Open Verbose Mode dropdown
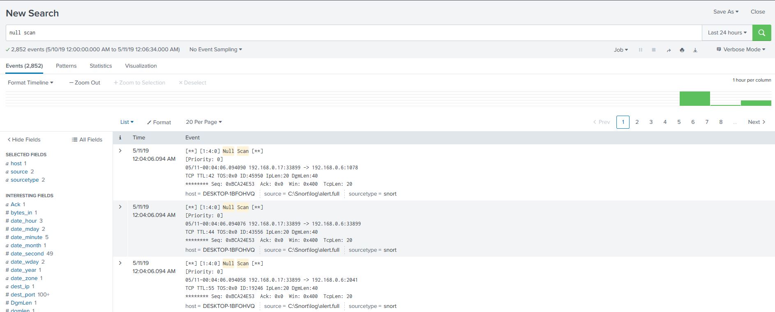This screenshot has height=312, width=775. pos(741,50)
